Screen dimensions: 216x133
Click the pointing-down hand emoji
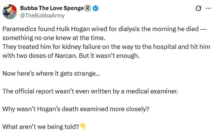[83, 127]
